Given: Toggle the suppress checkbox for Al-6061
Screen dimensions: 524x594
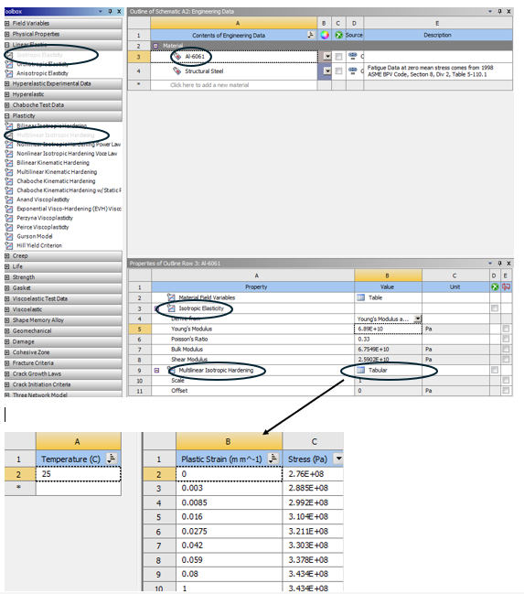Looking at the screenshot, I should 339,57.
